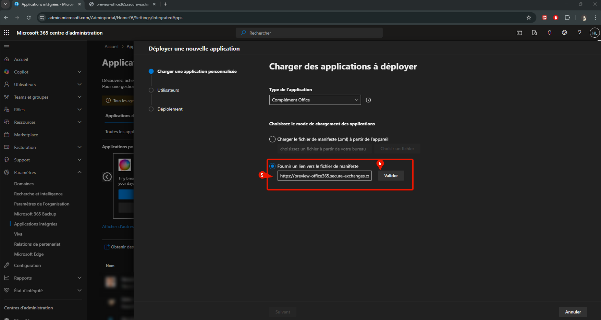Collapse the Paramètres sidebar section
The height and width of the screenshot is (320, 601).
click(79, 172)
